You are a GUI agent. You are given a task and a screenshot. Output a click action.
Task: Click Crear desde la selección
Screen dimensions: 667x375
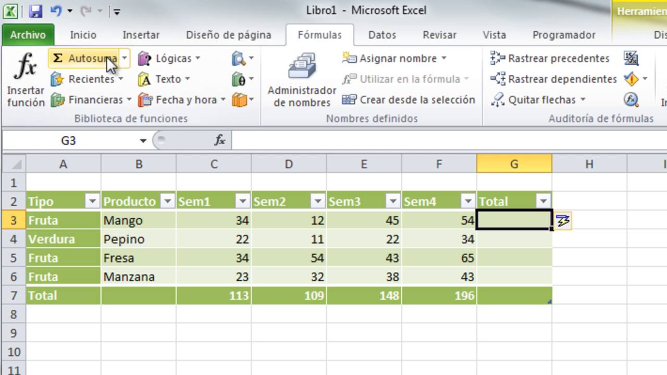pos(409,99)
